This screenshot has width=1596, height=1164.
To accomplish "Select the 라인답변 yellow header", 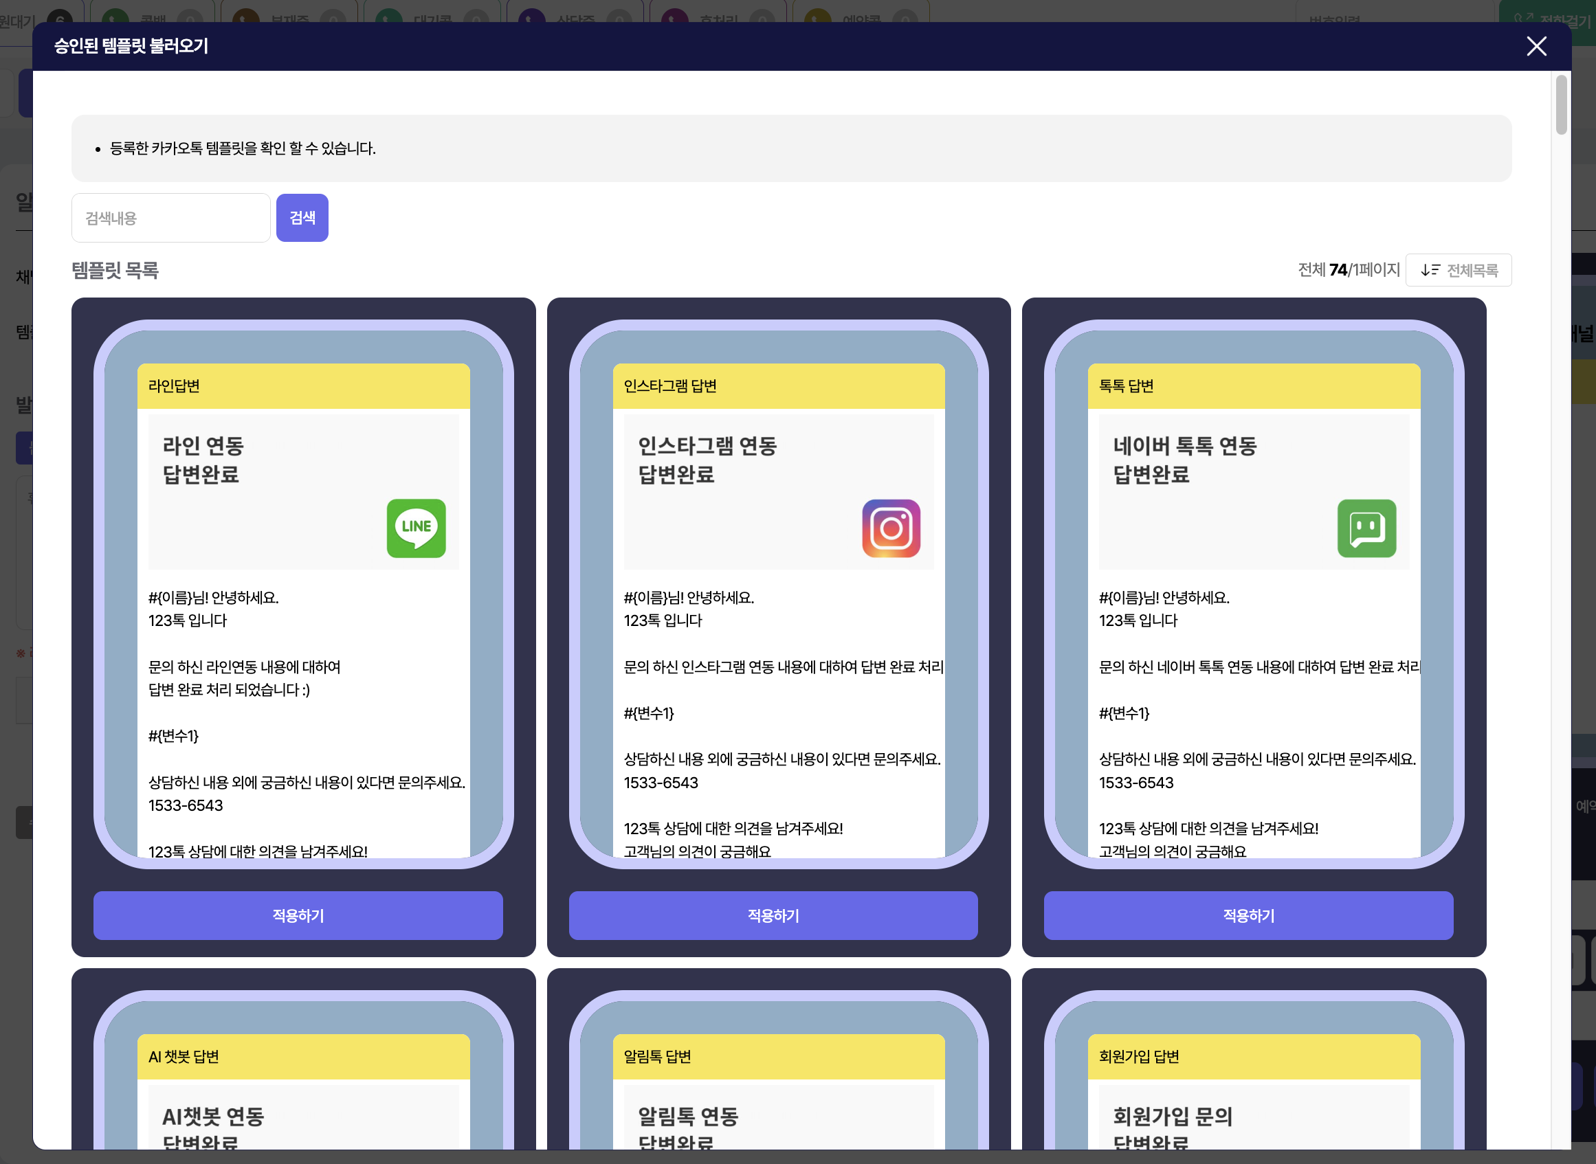I will (x=303, y=386).
